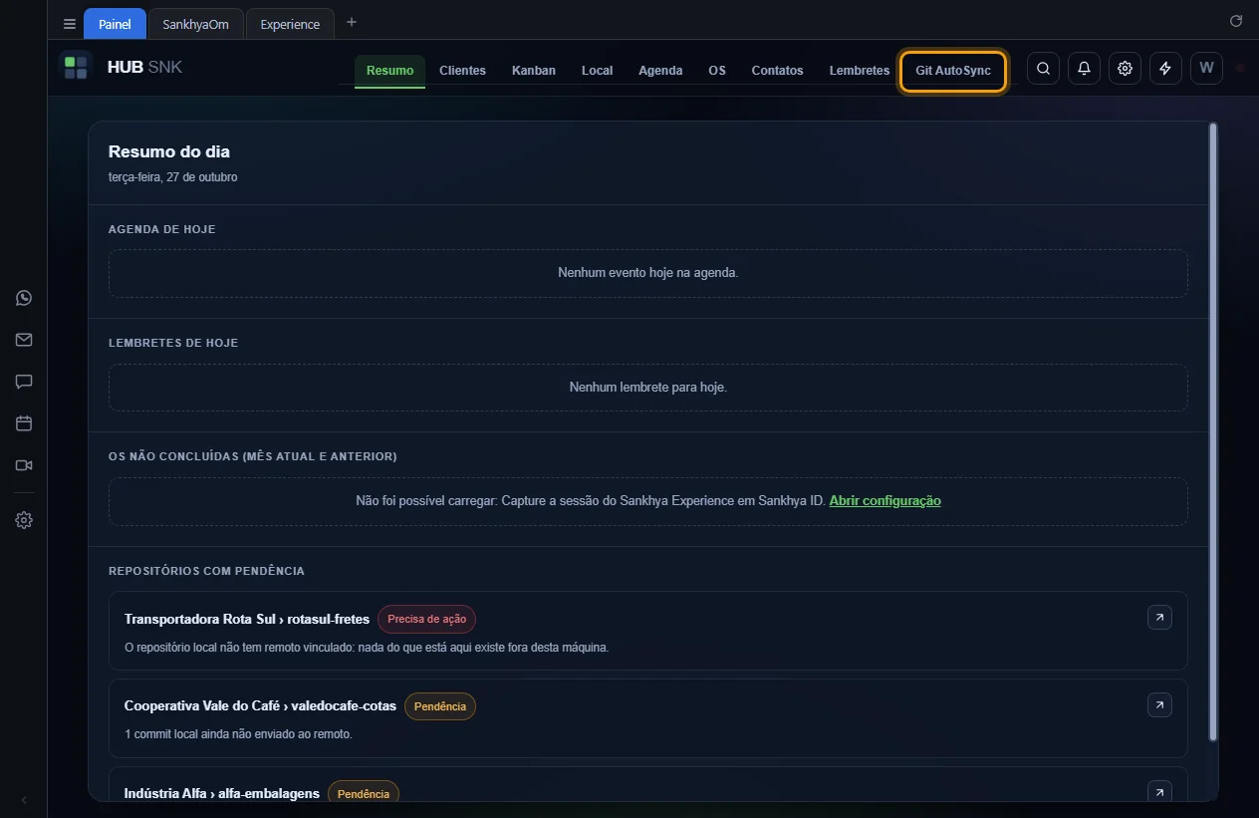Click the REPOSITÓRIOS COM PENDÊNCIA heading
This screenshot has width=1259, height=818.
pos(206,571)
